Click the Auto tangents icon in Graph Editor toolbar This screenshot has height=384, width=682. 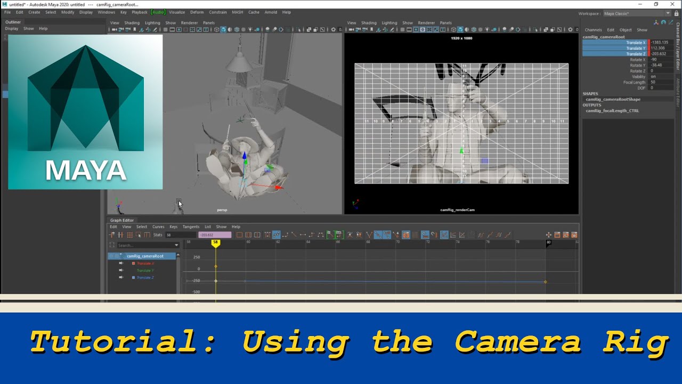pos(267,235)
